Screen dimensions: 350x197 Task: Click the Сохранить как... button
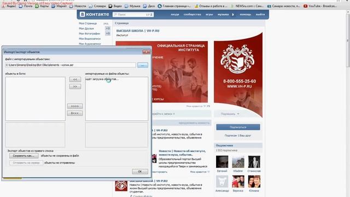[x=24, y=155]
